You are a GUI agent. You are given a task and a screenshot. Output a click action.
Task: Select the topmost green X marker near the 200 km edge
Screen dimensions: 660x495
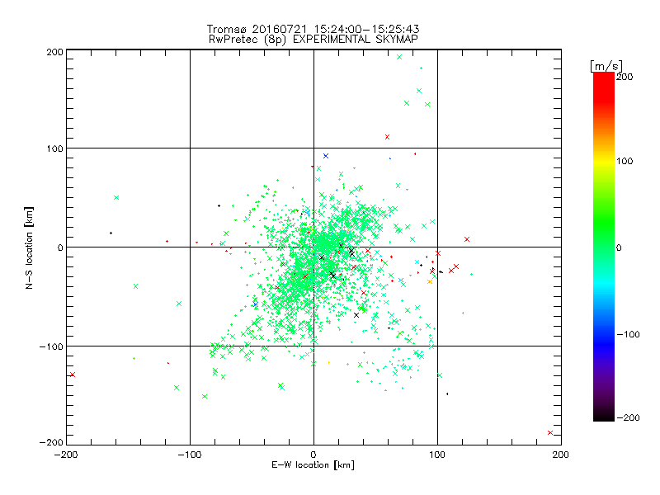[x=399, y=57]
